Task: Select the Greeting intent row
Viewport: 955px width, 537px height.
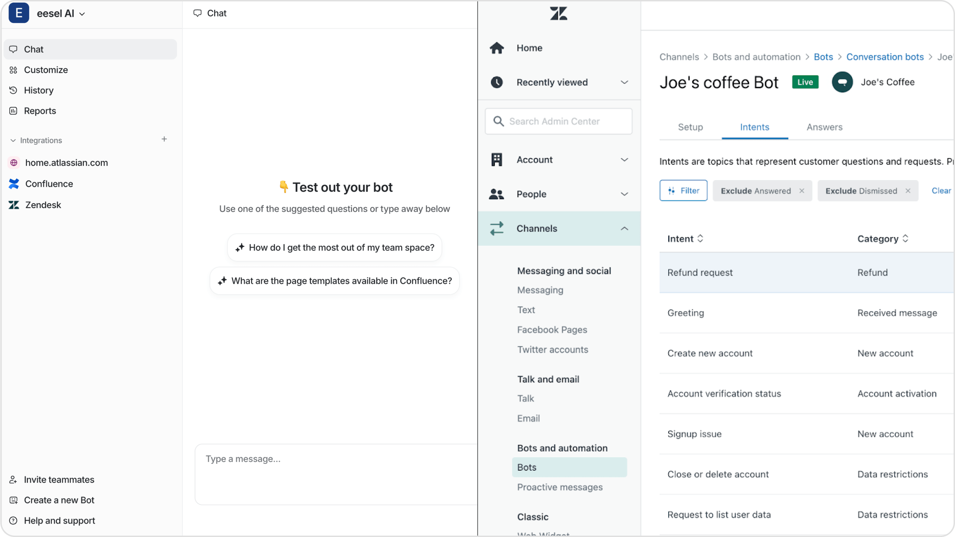Action: pos(807,313)
